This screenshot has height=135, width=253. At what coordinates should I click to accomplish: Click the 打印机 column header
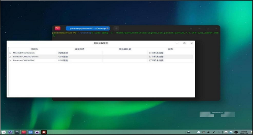[34, 49]
